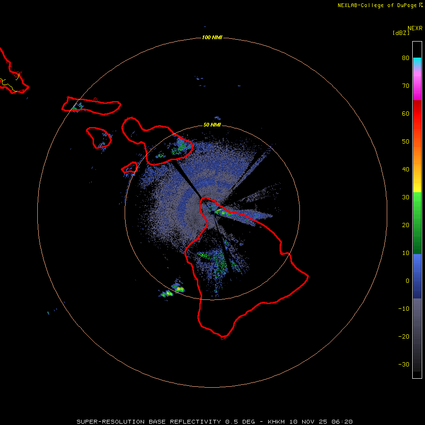Click the 50 NMI range ring label

(x=212, y=125)
